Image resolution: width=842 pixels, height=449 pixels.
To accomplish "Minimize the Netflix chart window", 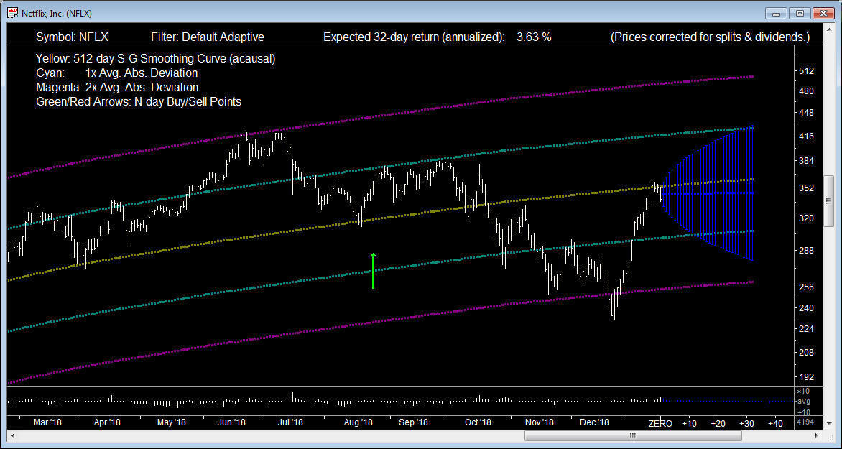I will point(776,14).
